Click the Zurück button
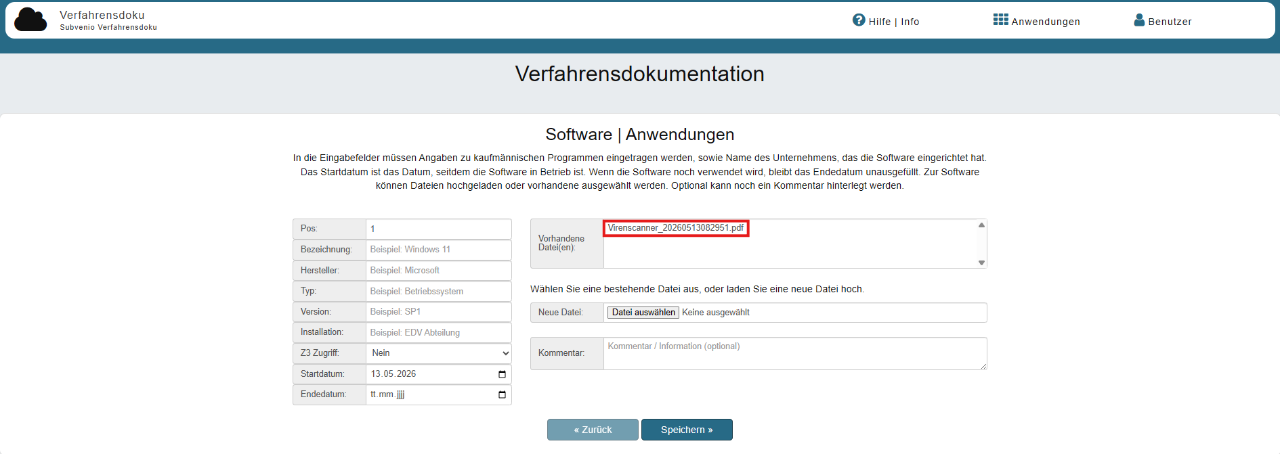Screen dimensions: 1280x454 click(x=593, y=430)
